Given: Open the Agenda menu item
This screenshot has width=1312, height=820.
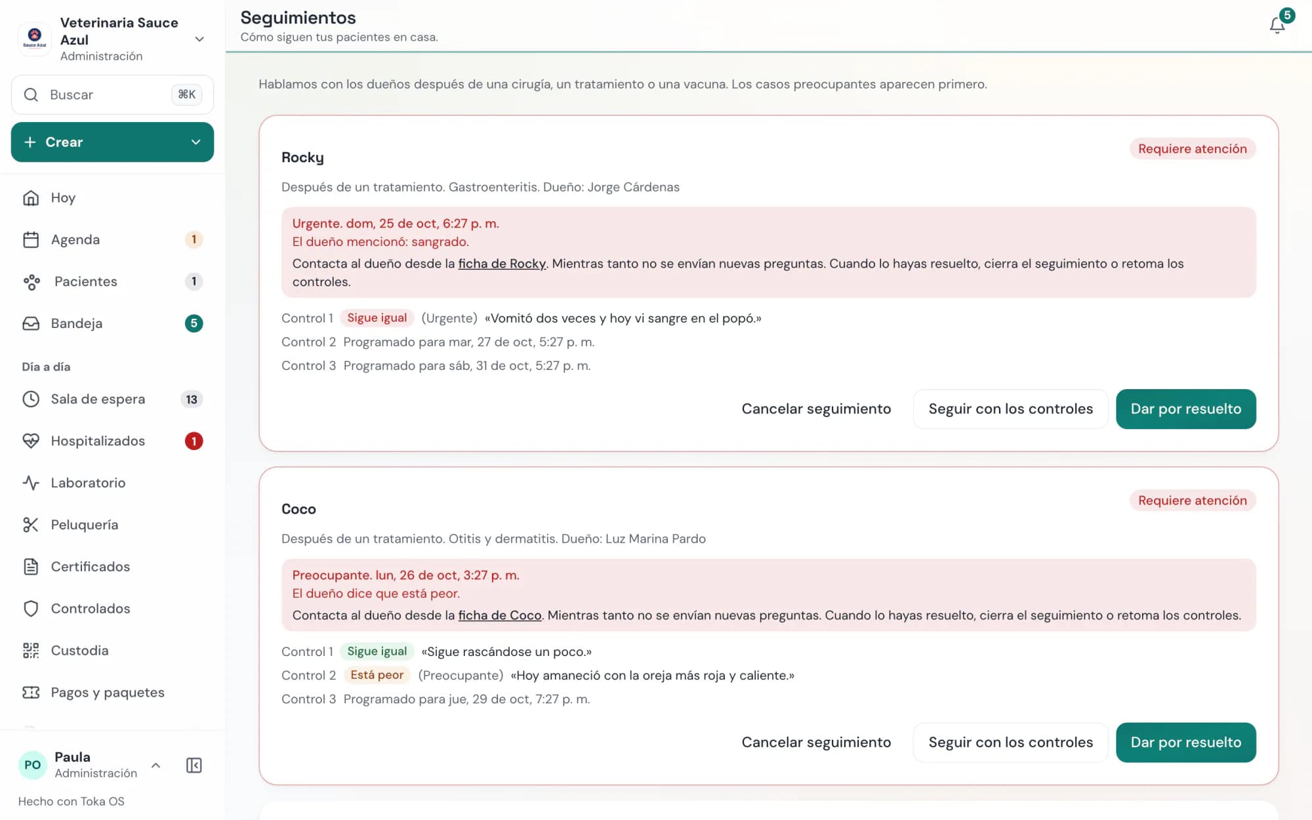Looking at the screenshot, I should [112, 239].
